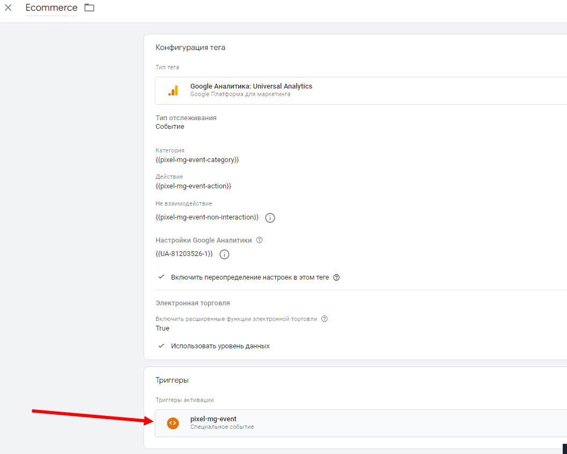The image size is (567, 454).
Task: Click the orange custom event trigger icon
Action: tap(173, 423)
